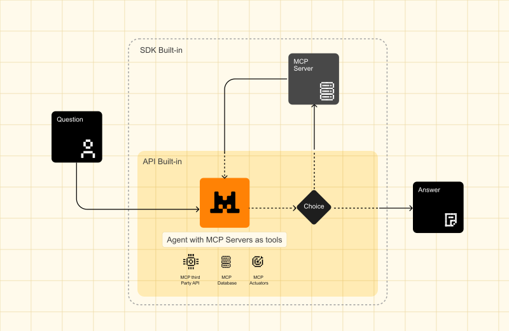Select the "MCP Server" title text

(x=303, y=65)
